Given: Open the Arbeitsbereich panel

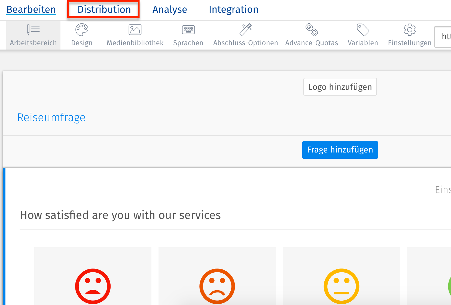Looking at the screenshot, I should [x=33, y=35].
